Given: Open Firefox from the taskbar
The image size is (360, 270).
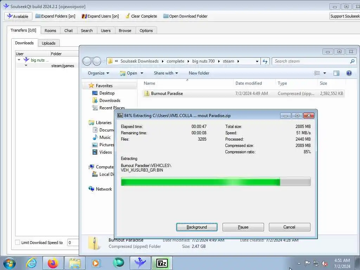Looking at the screenshot, I should tap(53, 263).
